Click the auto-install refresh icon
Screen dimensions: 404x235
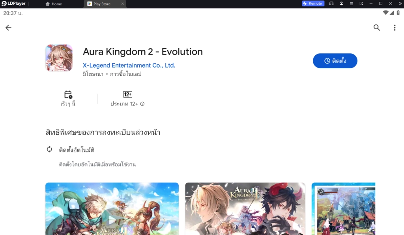pyautogui.click(x=49, y=149)
